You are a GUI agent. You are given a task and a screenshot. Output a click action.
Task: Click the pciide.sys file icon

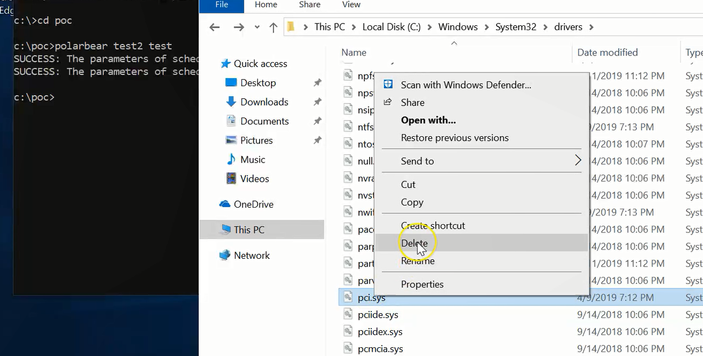coord(348,314)
